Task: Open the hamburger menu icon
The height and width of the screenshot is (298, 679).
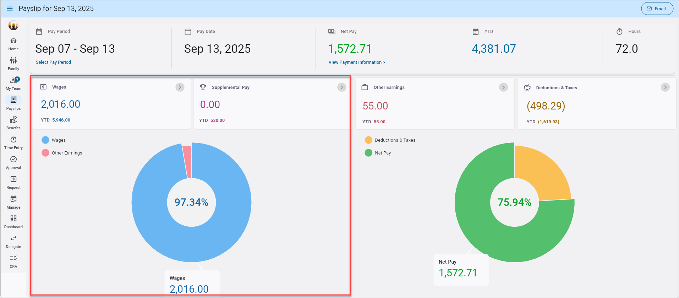Action: (x=10, y=9)
